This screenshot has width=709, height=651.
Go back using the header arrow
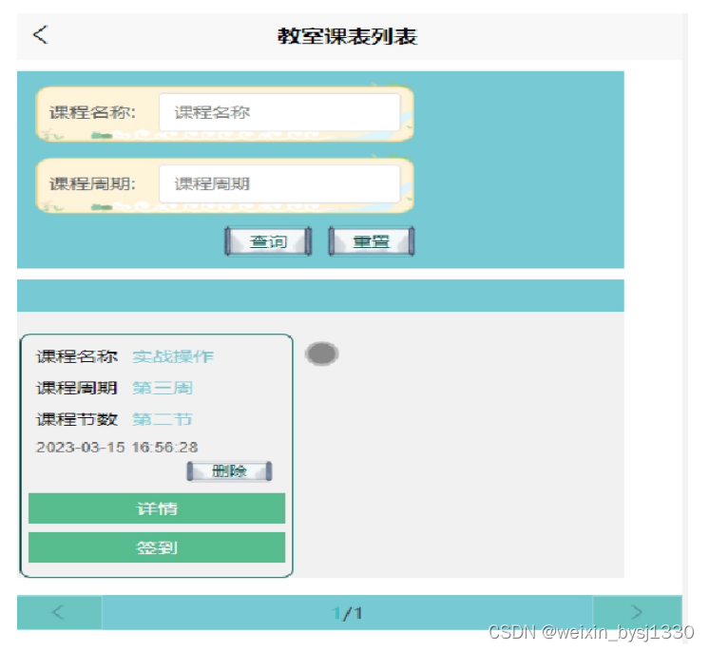(41, 35)
